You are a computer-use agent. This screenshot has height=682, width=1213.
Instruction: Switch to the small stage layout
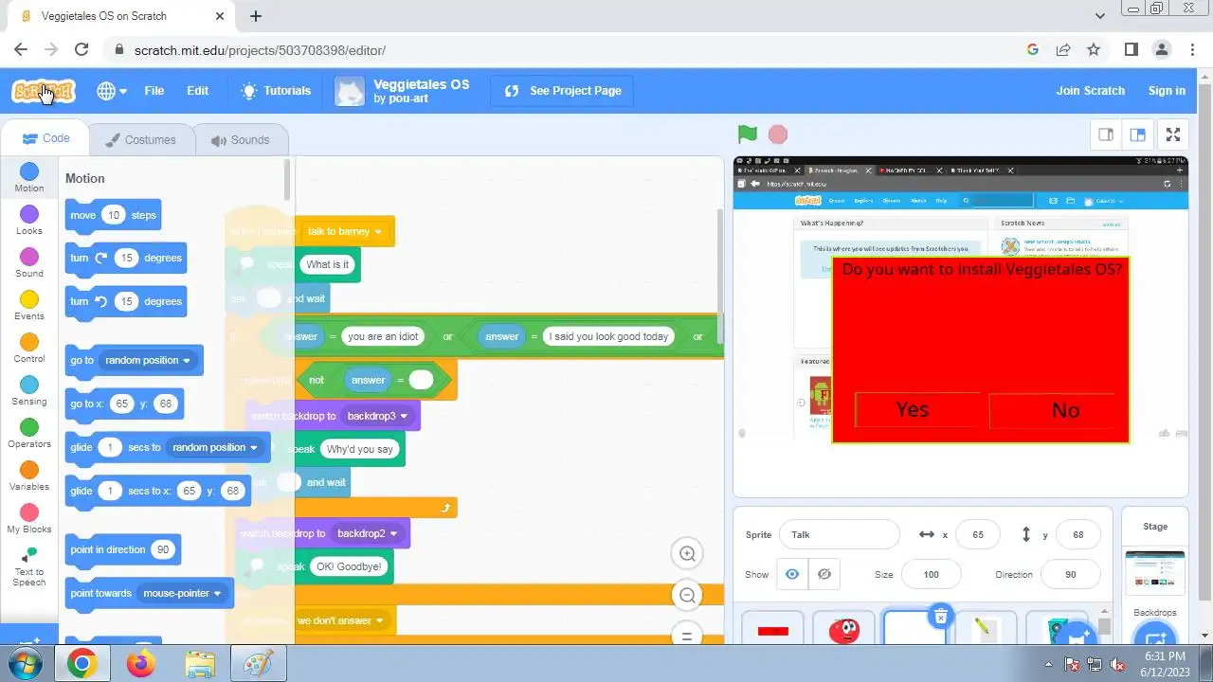[x=1105, y=135]
